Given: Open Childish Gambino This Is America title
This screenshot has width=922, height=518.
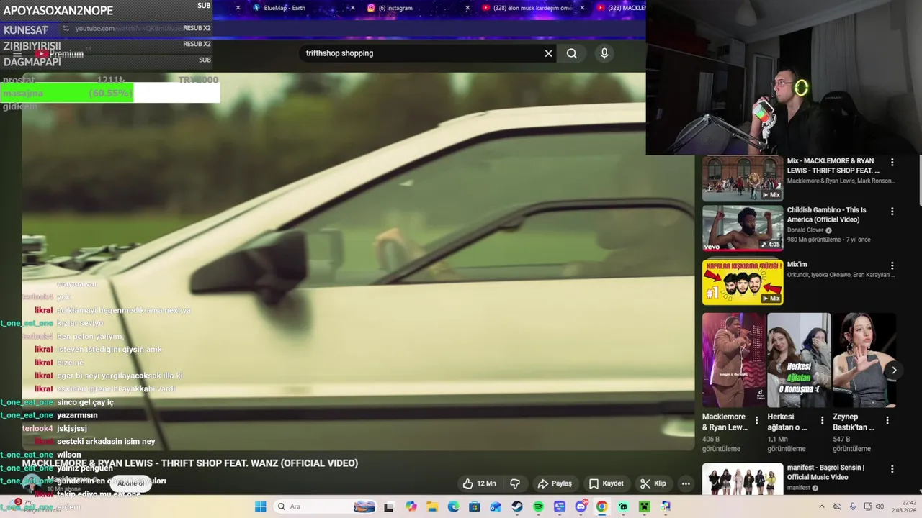Looking at the screenshot, I should click(x=826, y=214).
